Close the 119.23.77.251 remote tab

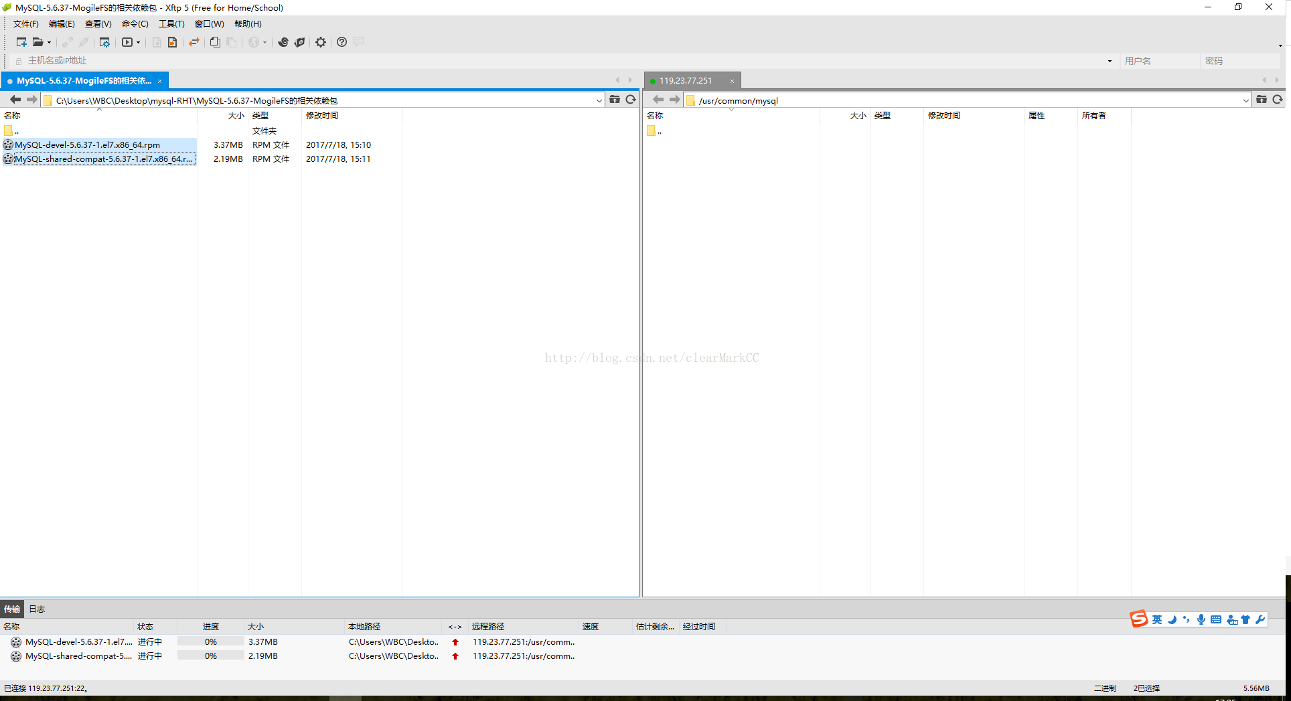pos(732,81)
